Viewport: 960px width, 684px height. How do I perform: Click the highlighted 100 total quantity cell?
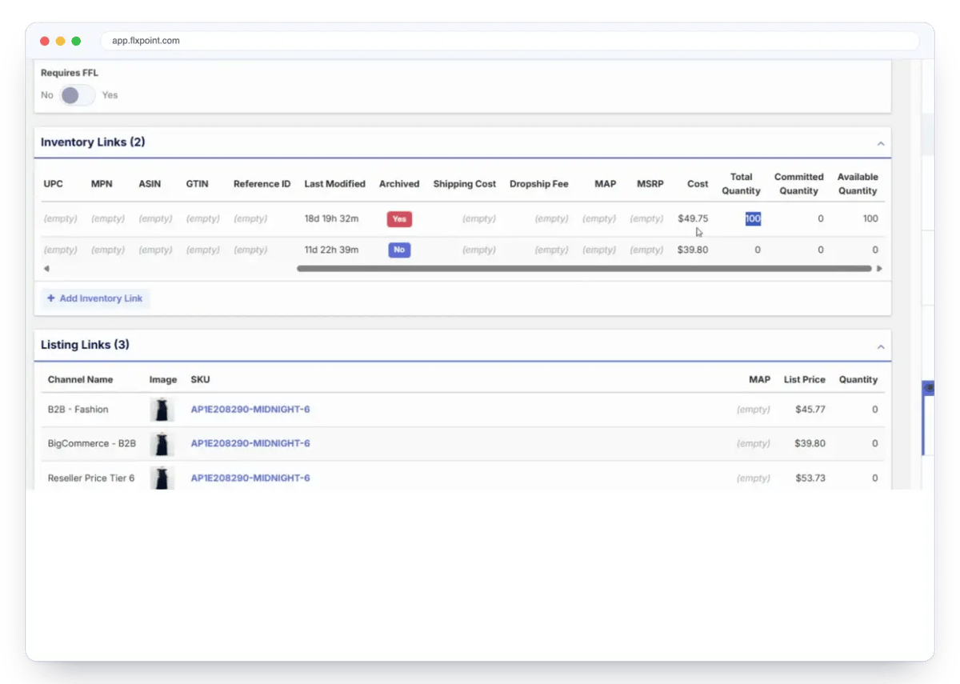(753, 218)
